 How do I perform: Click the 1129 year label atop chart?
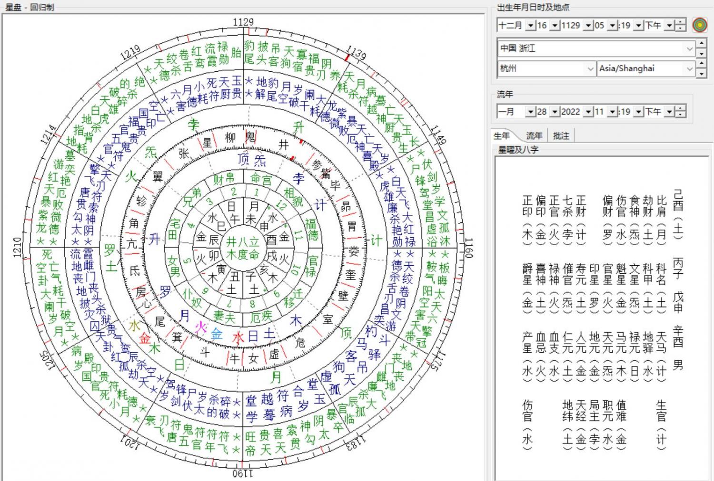pos(243,22)
